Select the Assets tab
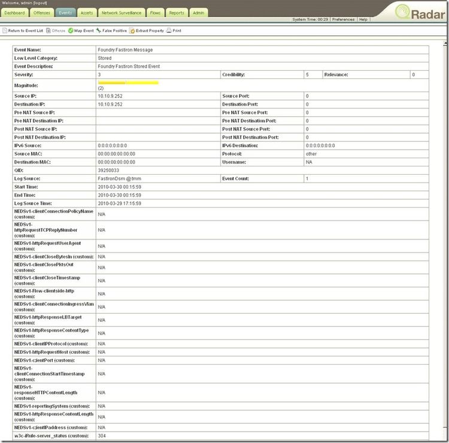 pyautogui.click(x=86, y=13)
